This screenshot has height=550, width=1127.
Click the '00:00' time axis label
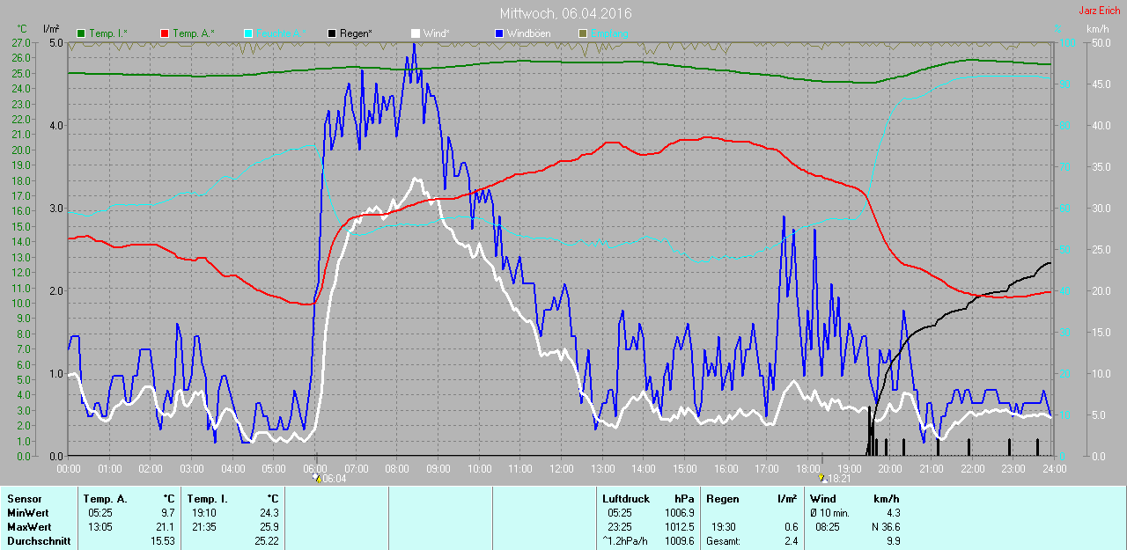69,468
